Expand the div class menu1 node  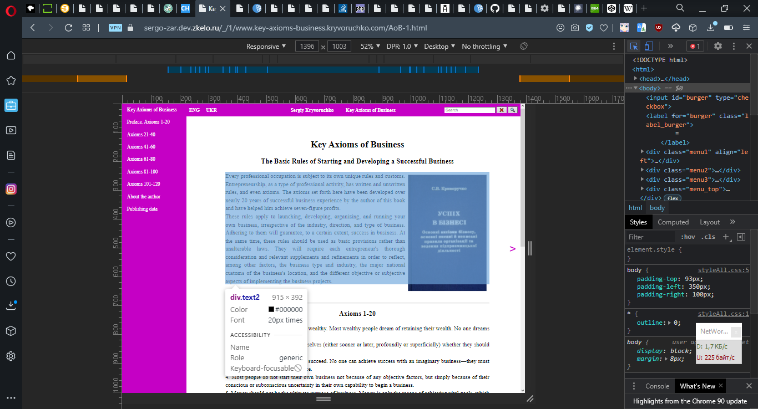(642, 151)
